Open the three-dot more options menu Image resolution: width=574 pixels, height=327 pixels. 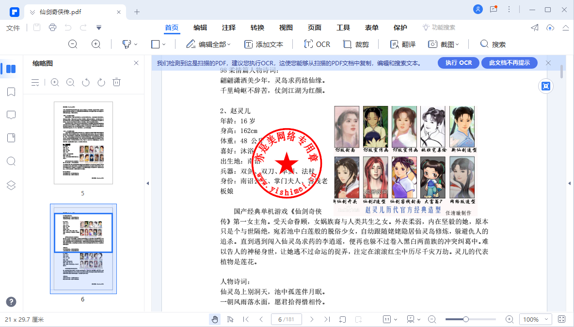pyautogui.click(x=509, y=10)
